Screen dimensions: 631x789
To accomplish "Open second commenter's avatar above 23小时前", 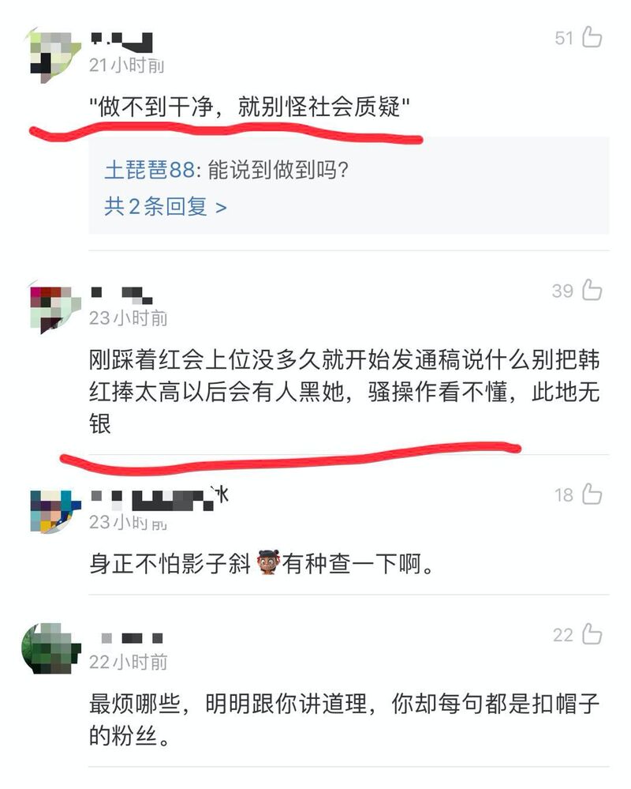I will coord(54,308).
